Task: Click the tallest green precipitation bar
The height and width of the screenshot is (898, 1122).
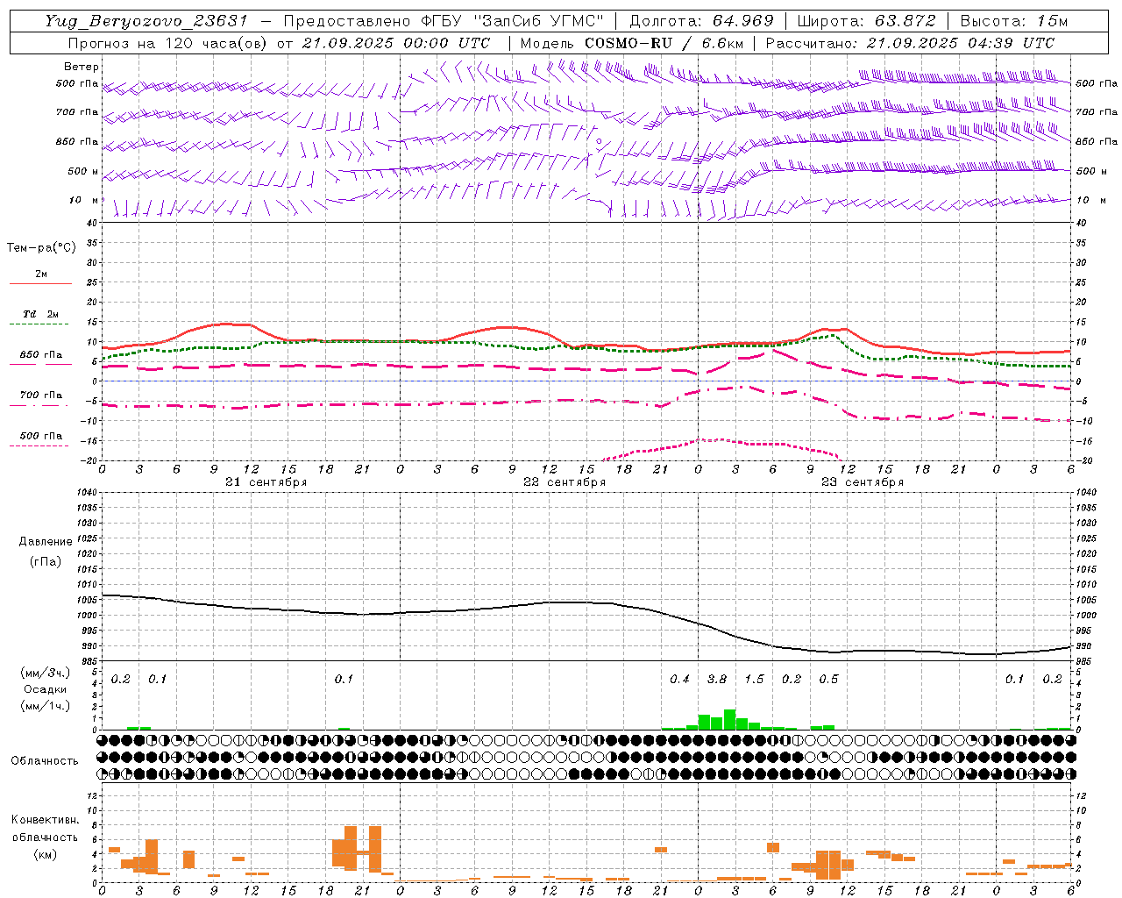Action: pyautogui.click(x=729, y=719)
